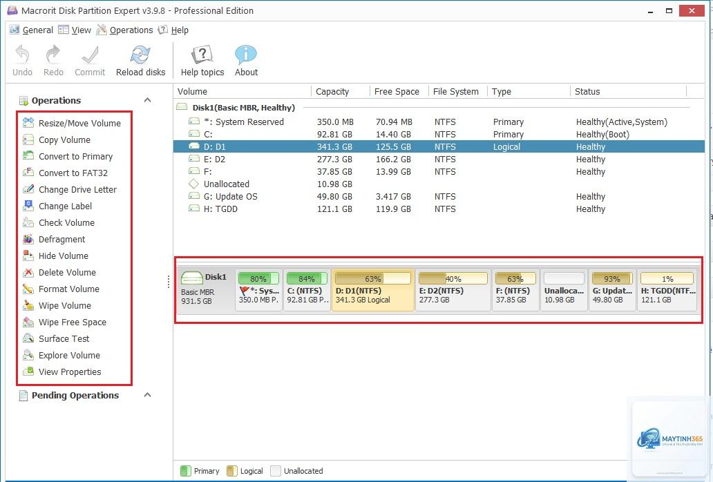Click the tan Logical legend swatch

coord(232,471)
